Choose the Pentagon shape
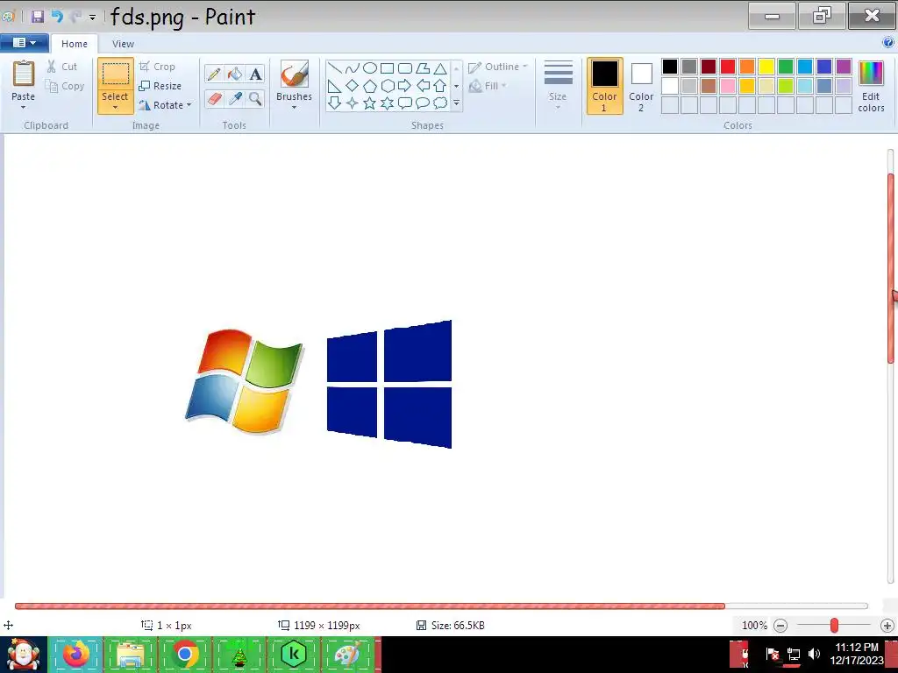Screen dimensions: 898x673 coord(370,86)
